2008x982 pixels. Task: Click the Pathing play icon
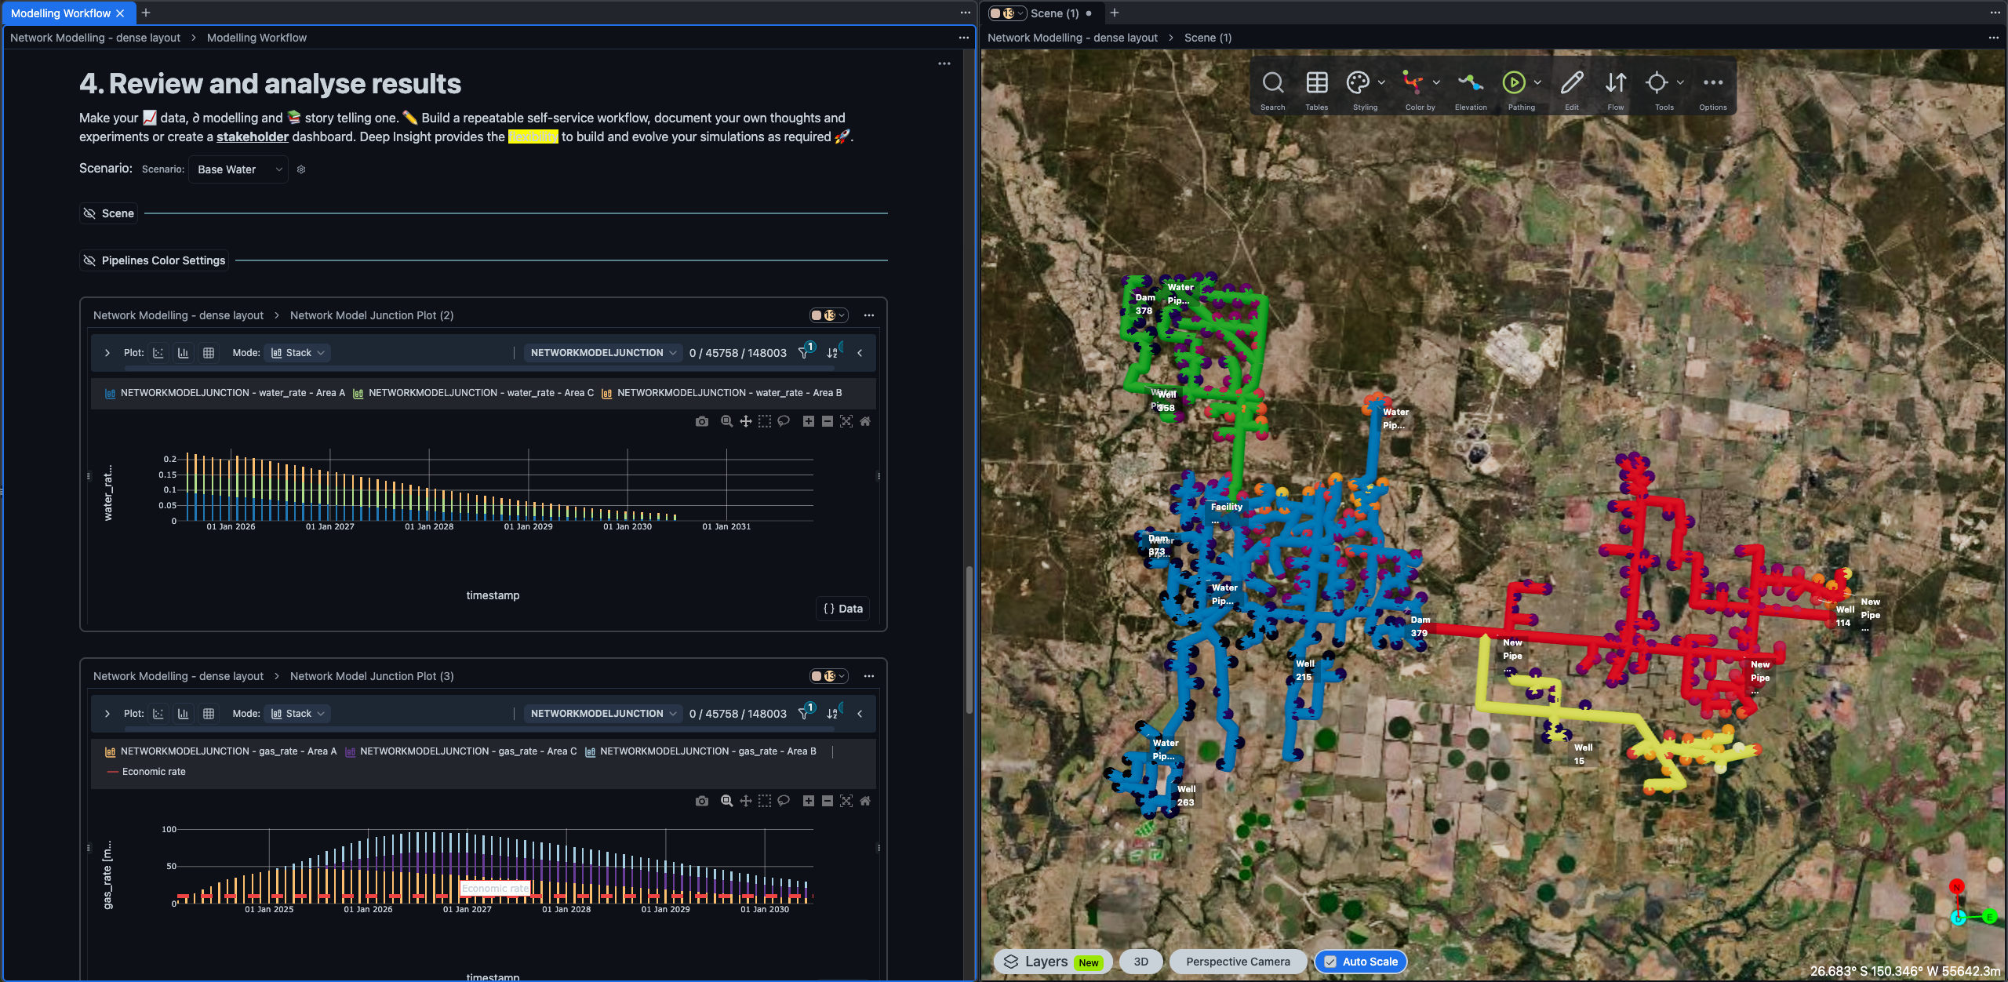tap(1513, 83)
